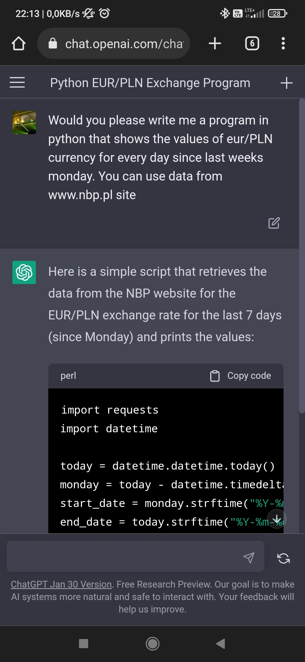Open the ChatGPT sidebar hamburger menu

pos(17,83)
